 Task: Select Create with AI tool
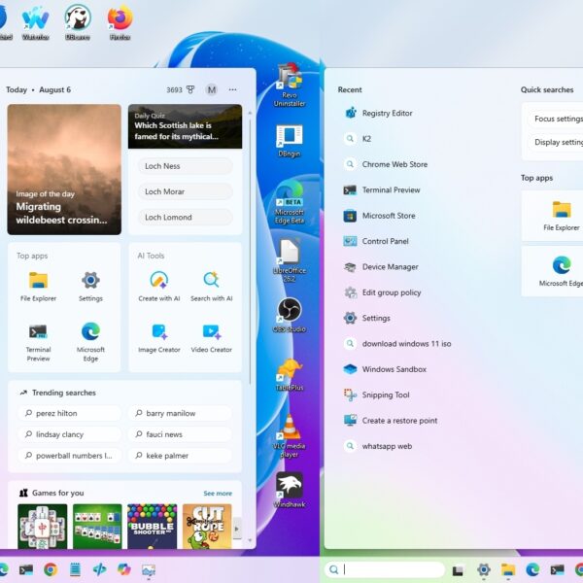159,287
